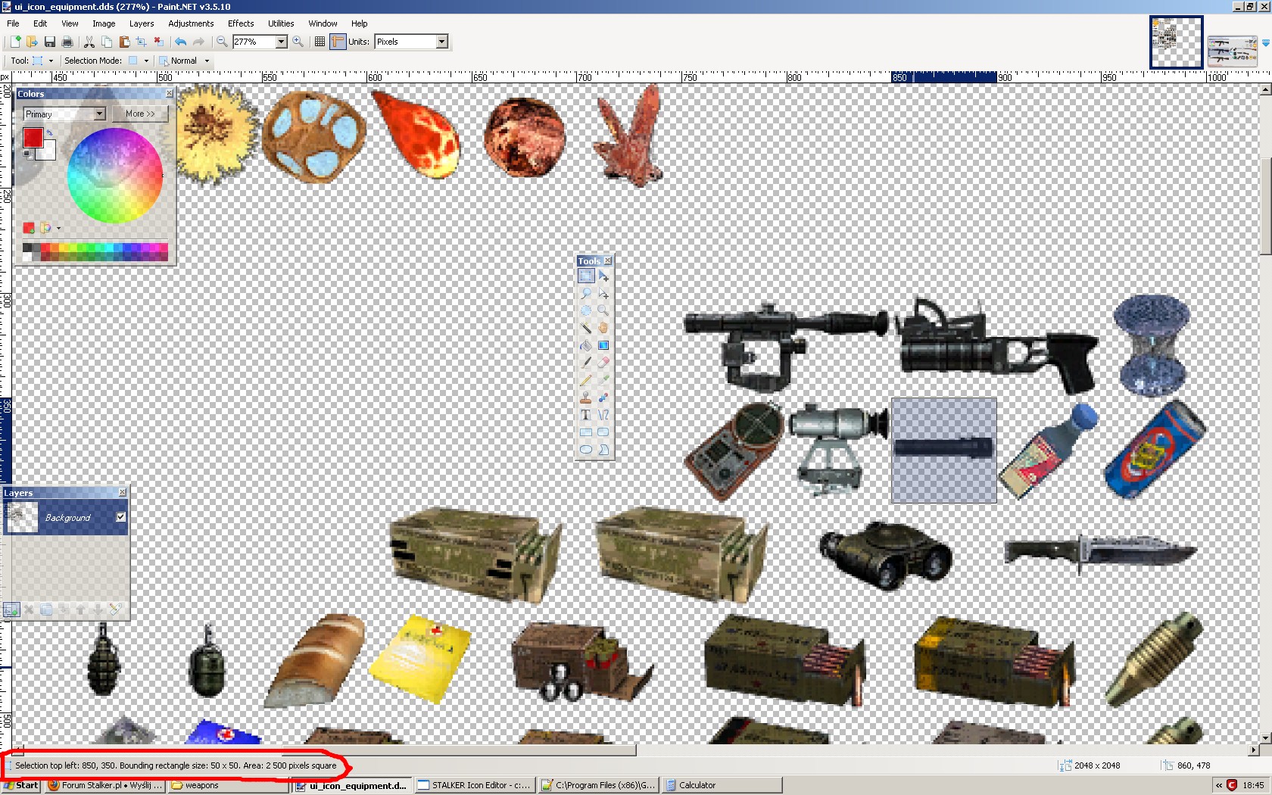Click the Deselect toolbar icon
1272x795 pixels.
(159, 42)
